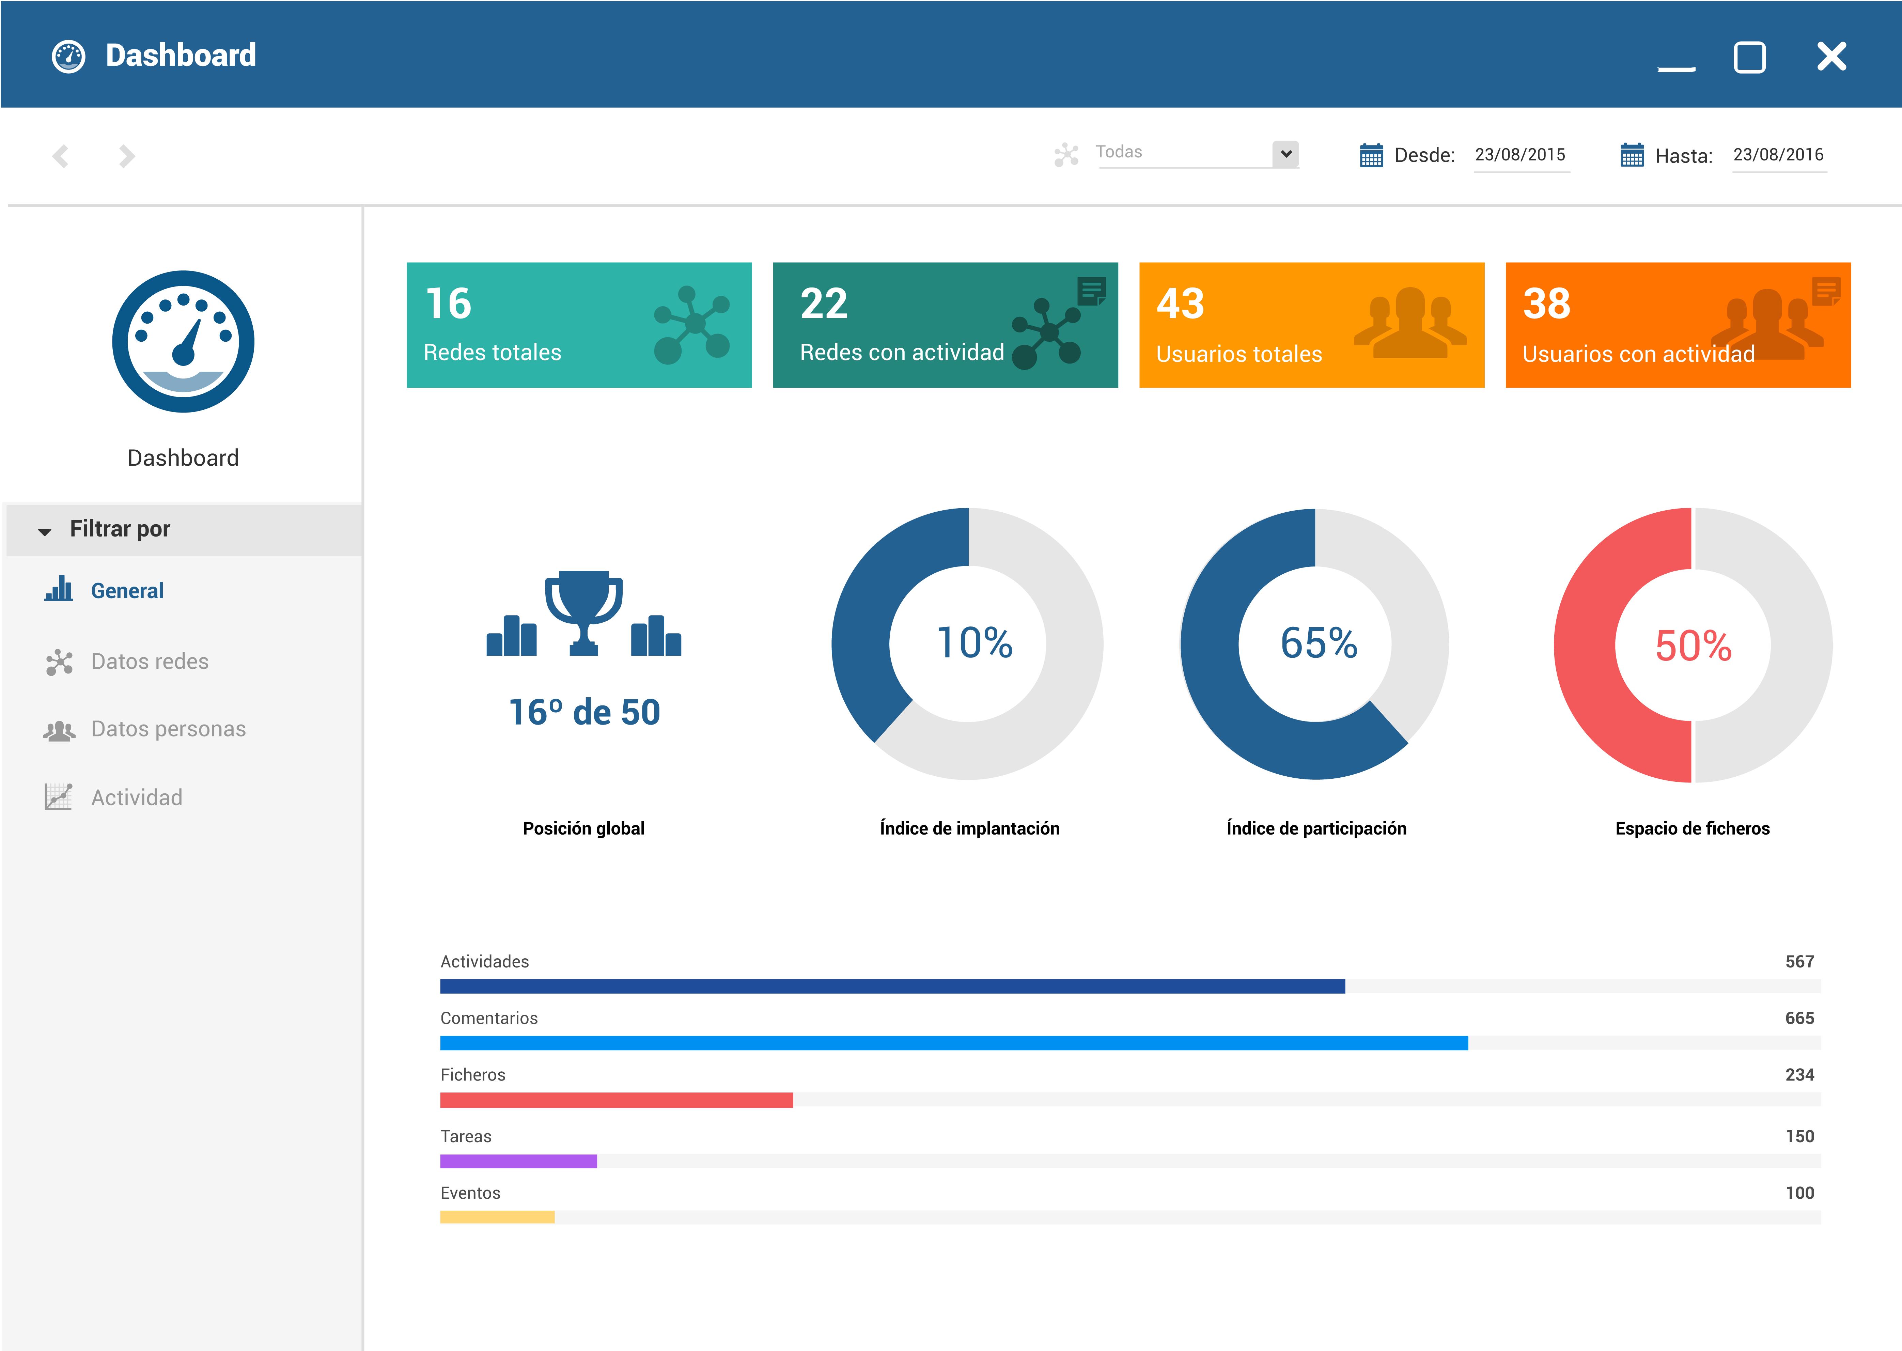Click the note icon on the Redes con actividad card

(1092, 291)
